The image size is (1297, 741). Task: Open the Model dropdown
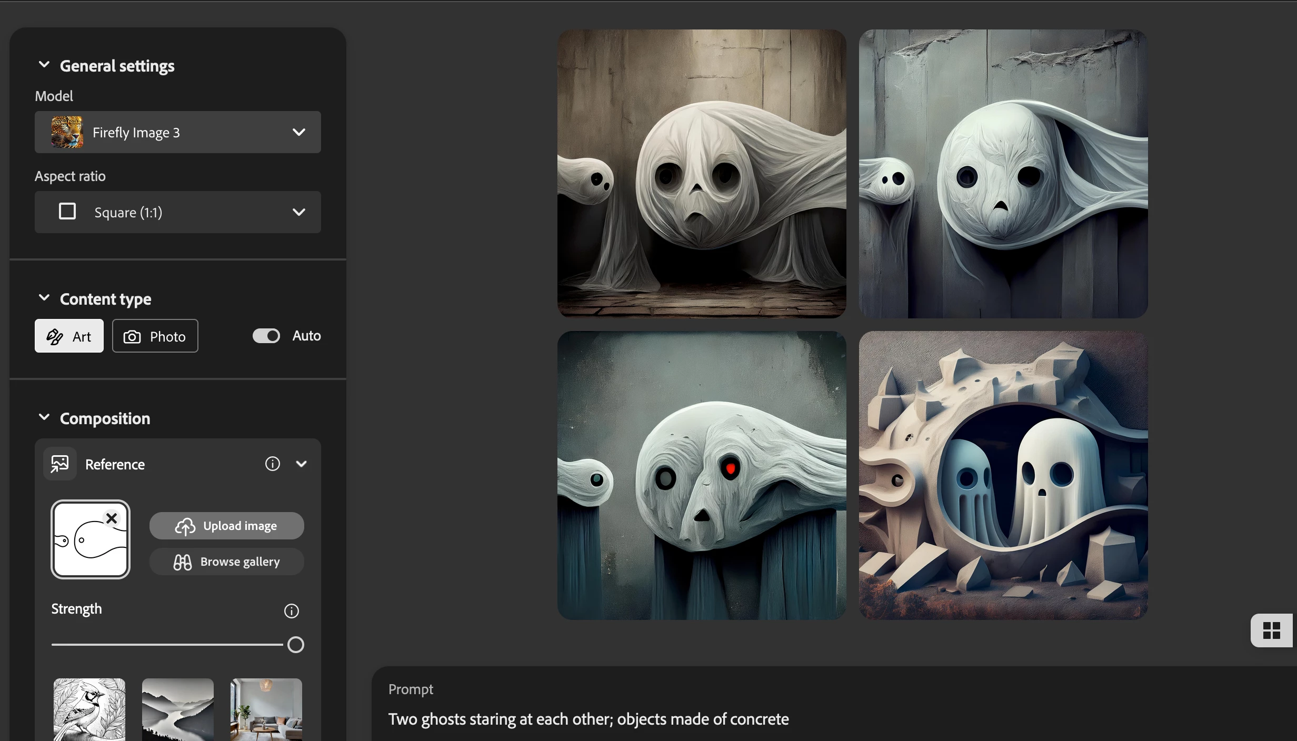point(298,132)
